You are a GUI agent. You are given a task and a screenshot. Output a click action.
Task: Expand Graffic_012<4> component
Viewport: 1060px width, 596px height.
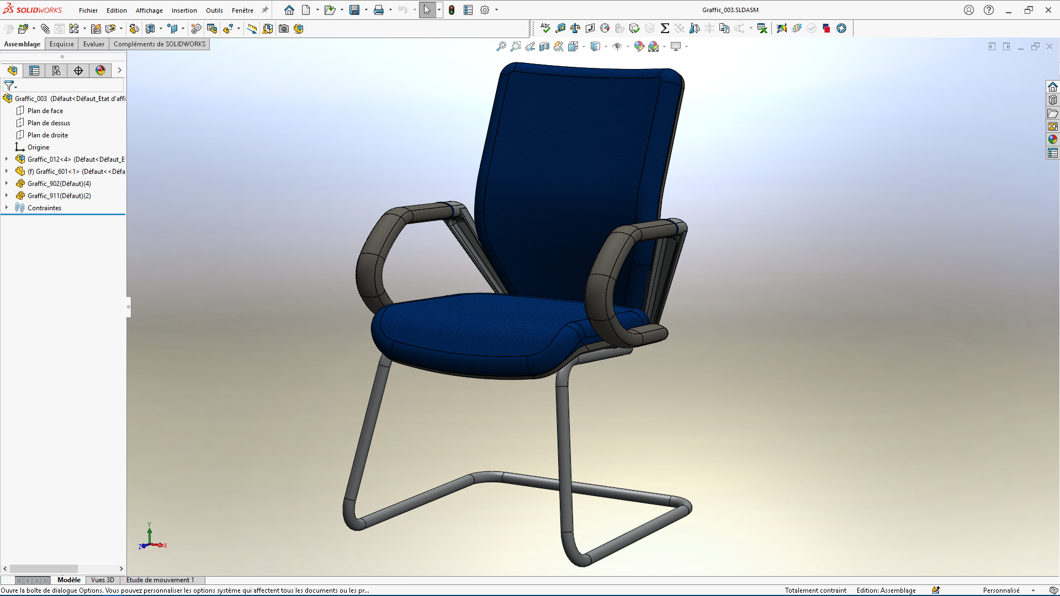(x=7, y=159)
